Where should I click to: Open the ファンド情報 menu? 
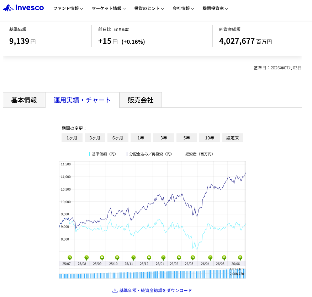click(68, 8)
